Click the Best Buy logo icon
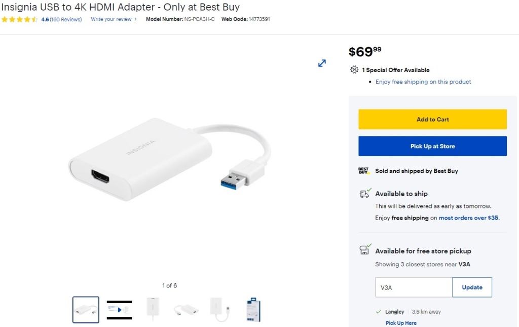519x327 pixels. (364, 171)
